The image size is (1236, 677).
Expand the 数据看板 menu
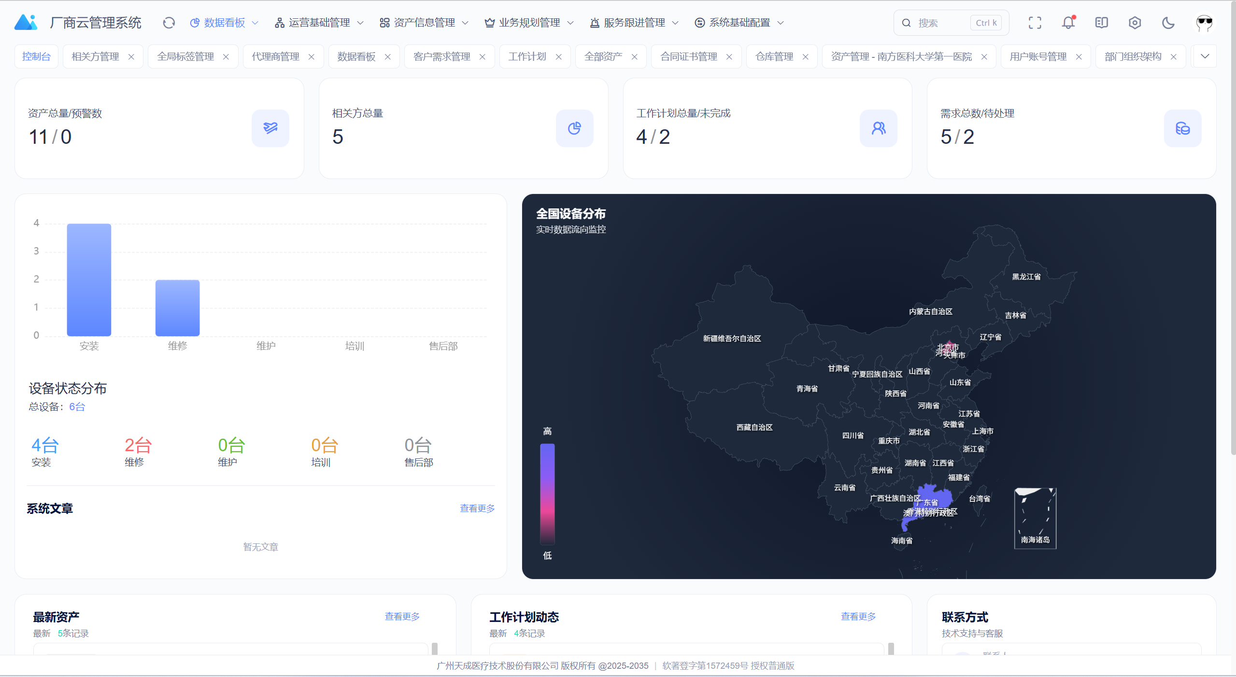[224, 23]
